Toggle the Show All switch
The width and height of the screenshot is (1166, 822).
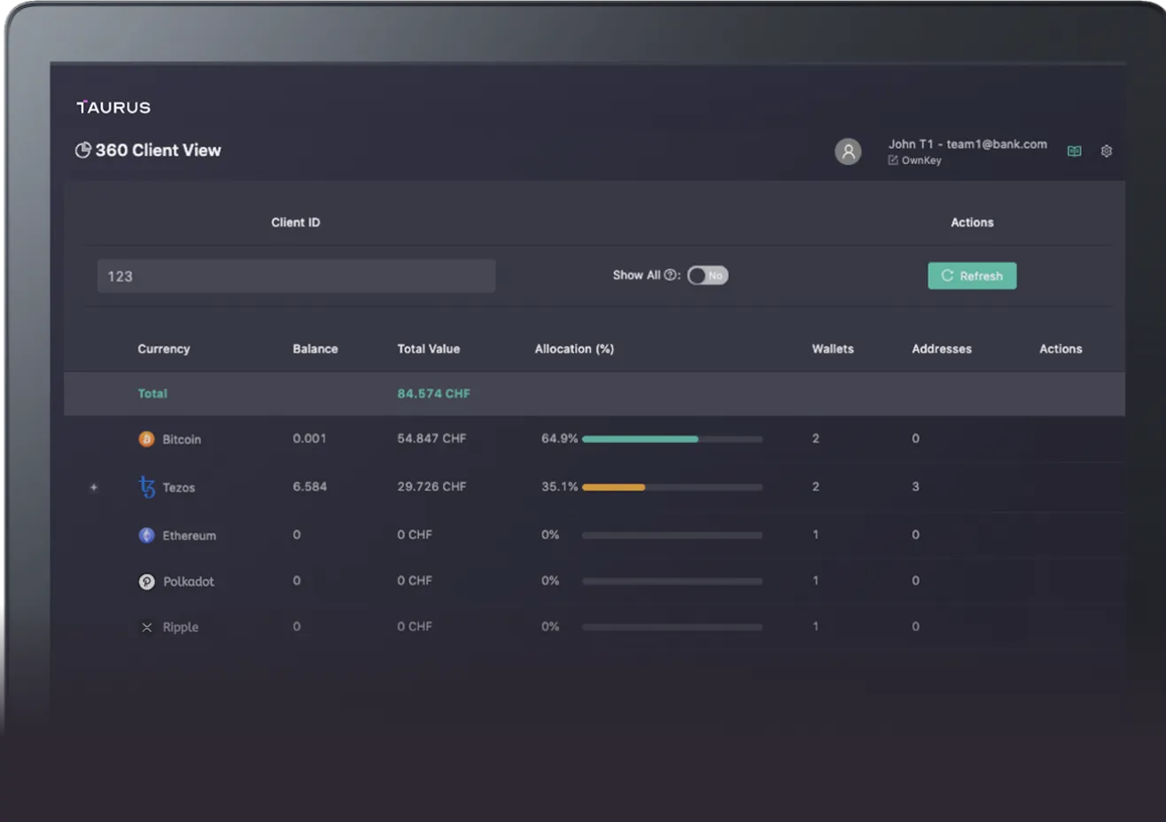pyautogui.click(x=708, y=275)
